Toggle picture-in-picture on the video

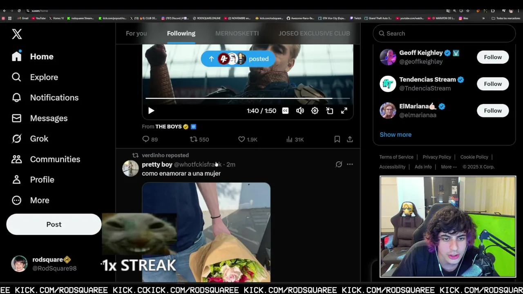[329, 111]
